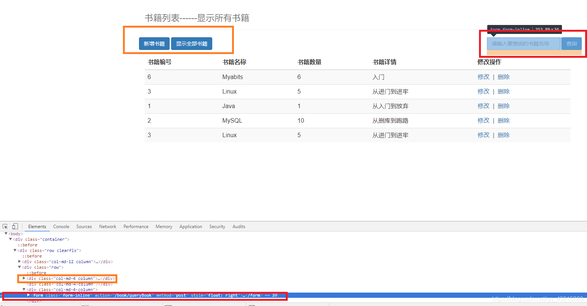Click 修改 in the Myabits row
The width and height of the screenshot is (587, 306).
483,77
